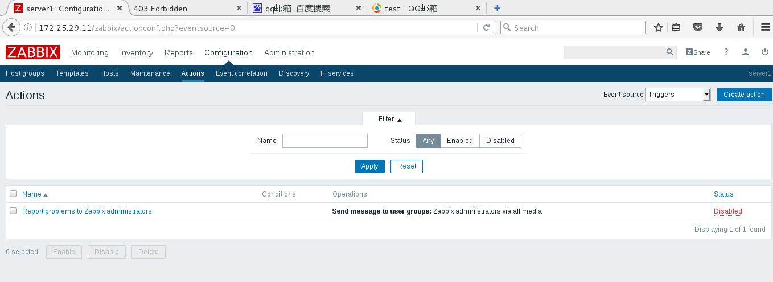The height and width of the screenshot is (282, 773).
Task: Go to Templates submenu
Action: (72, 73)
